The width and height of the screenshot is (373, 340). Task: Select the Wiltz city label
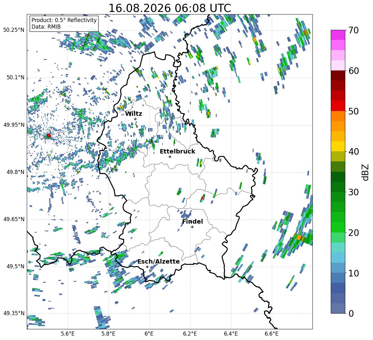coord(134,114)
